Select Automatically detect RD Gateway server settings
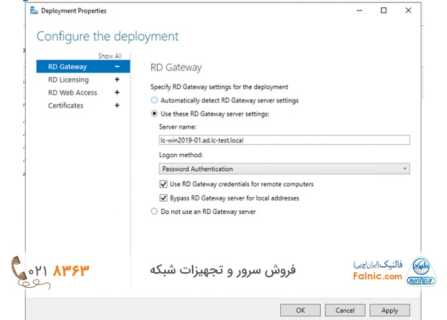Image resolution: width=447 pixels, height=320 pixels. tap(154, 100)
